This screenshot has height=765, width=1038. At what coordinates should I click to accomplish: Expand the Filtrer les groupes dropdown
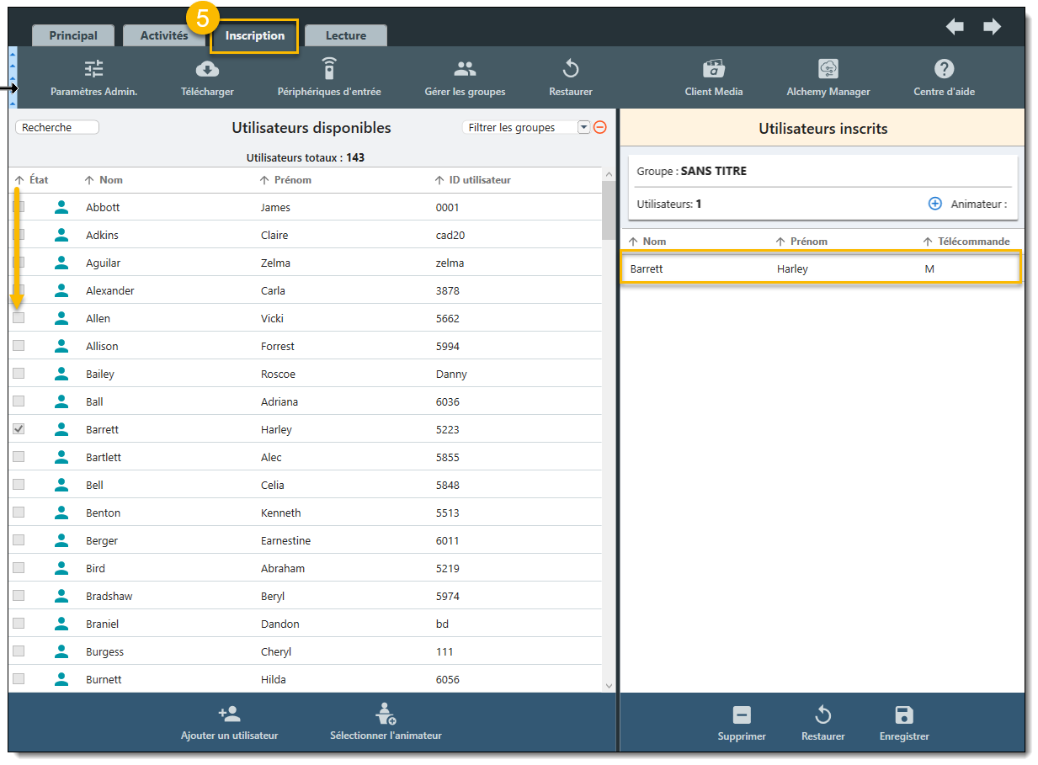click(x=583, y=128)
